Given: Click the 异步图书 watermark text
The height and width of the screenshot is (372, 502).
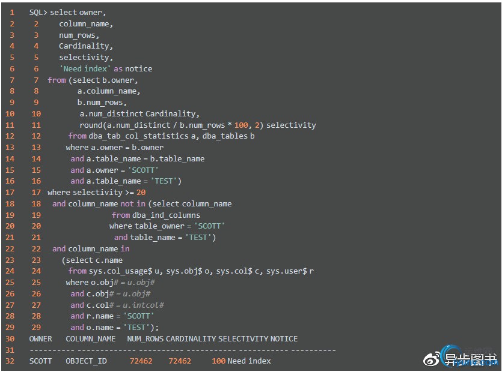Looking at the screenshot, I should [471, 360].
